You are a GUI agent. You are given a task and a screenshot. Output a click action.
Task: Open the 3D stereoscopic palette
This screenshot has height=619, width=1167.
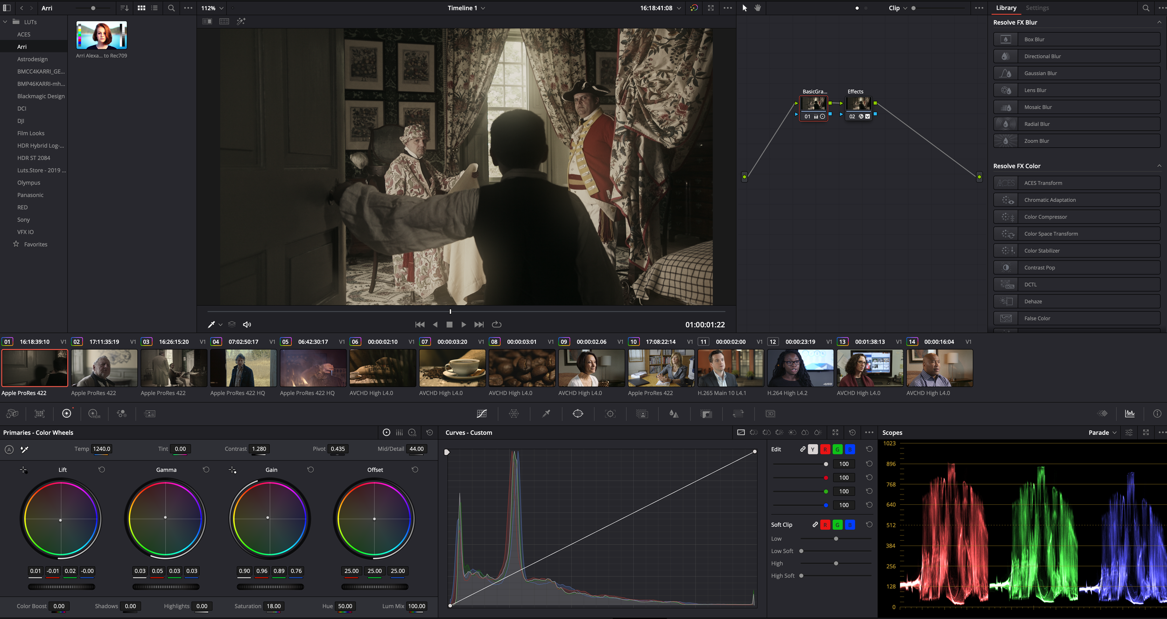770,413
